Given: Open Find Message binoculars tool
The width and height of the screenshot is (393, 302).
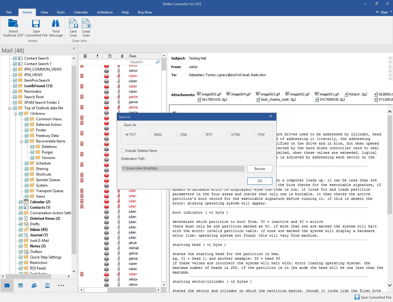Looking at the screenshot, I should (56, 24).
